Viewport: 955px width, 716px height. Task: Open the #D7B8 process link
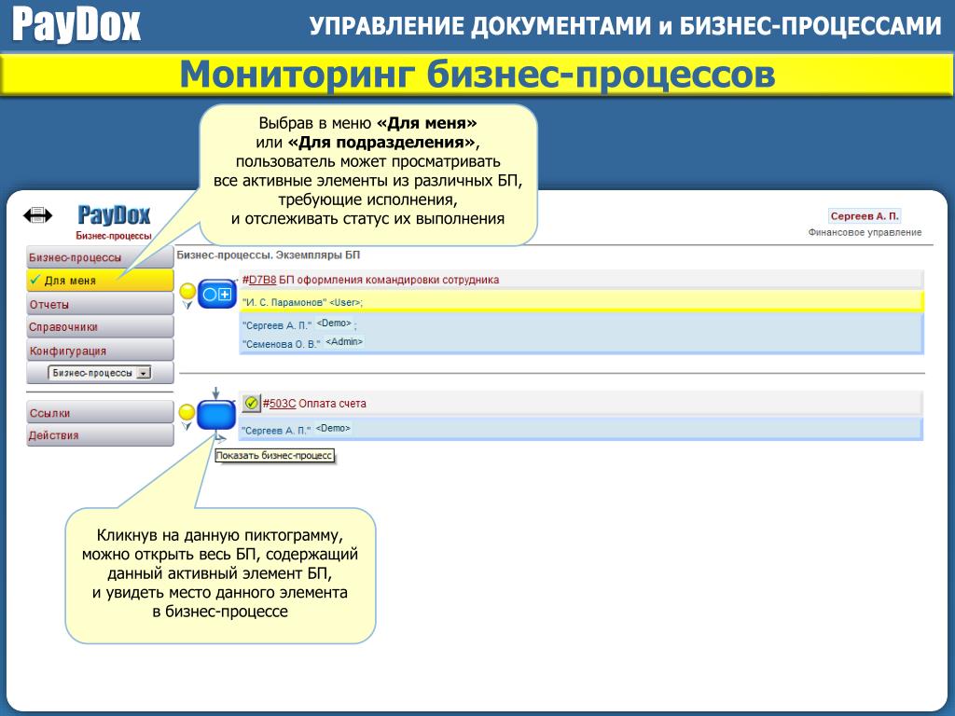[x=262, y=280]
